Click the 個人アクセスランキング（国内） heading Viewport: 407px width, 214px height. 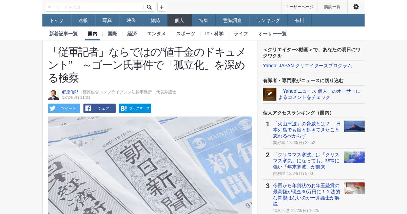click(x=298, y=113)
